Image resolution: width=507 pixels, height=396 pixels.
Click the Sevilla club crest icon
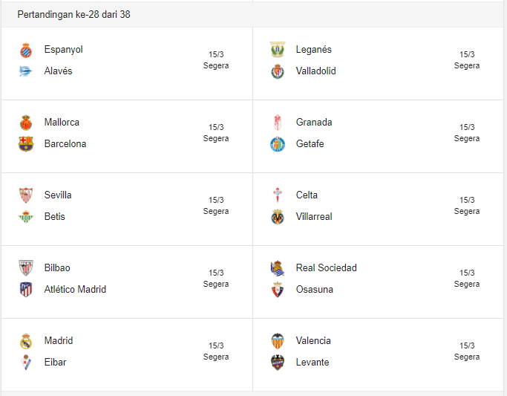[26, 195]
